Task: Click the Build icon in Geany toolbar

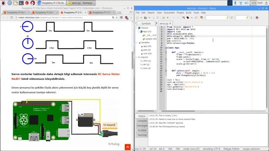Action: pyautogui.click(x=188, y=18)
